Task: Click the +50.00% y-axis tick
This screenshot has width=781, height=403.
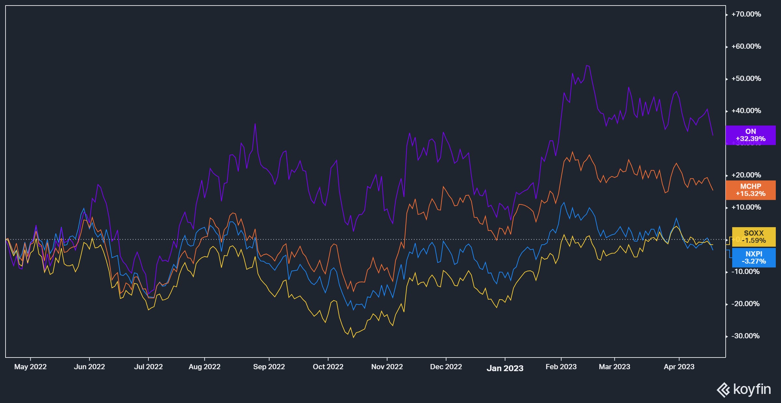Action: coord(746,79)
